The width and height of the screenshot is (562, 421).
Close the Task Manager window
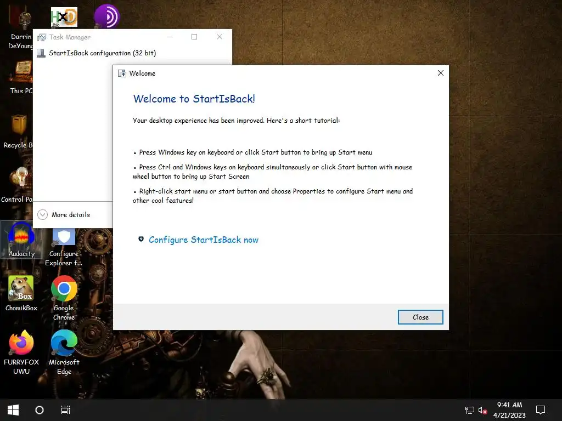click(x=220, y=37)
